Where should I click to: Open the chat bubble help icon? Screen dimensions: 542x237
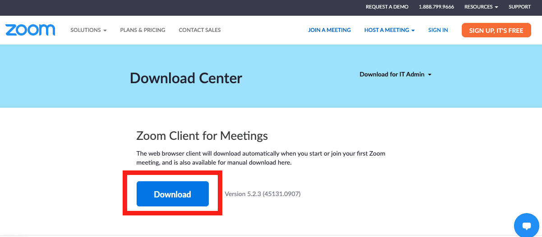click(527, 226)
